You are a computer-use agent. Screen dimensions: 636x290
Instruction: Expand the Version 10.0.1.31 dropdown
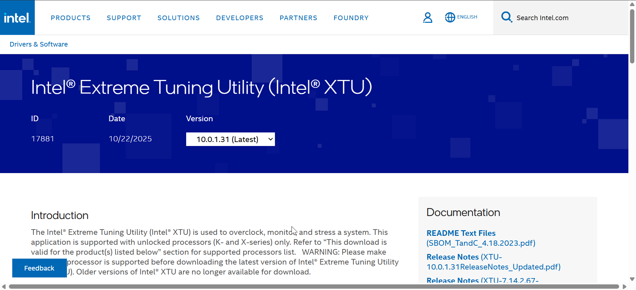point(230,139)
